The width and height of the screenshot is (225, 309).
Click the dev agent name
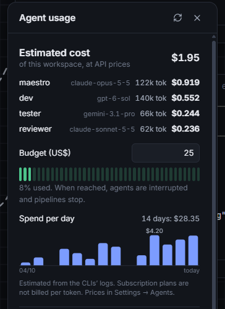[26, 98]
